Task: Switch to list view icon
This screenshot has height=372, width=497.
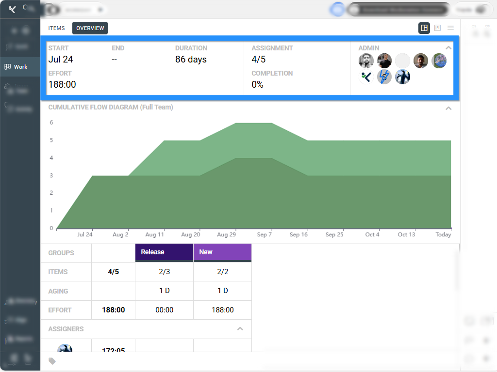Action: (450, 28)
